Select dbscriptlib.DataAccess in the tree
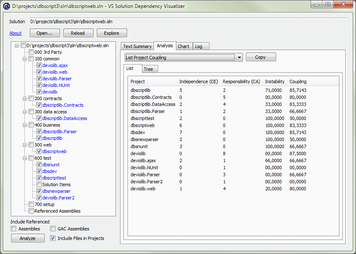 [x=65, y=118]
